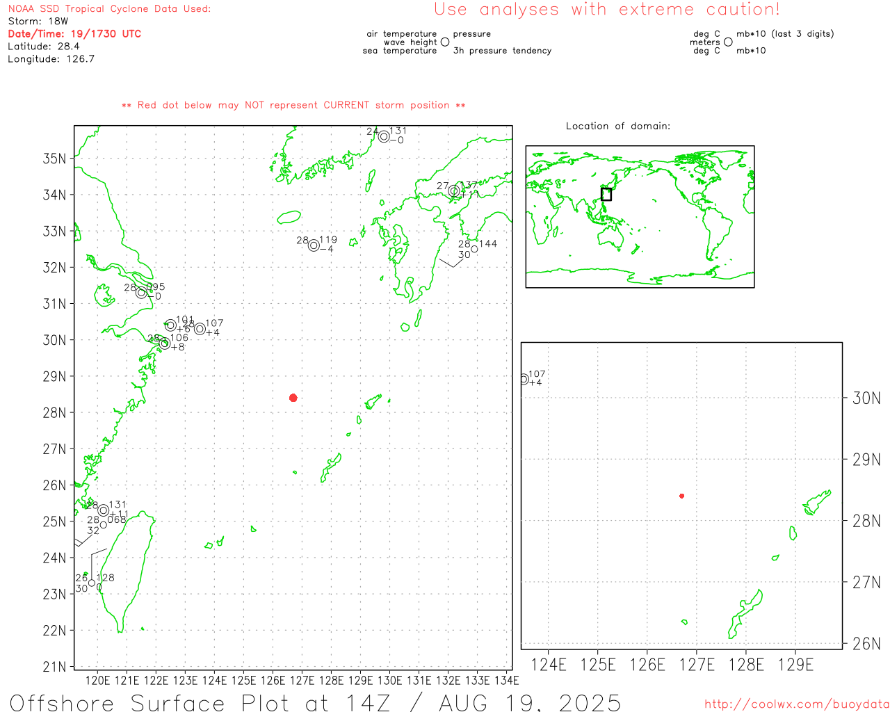Click the 'NOAA SSD Tropical Cyclone Data Used:' text

coord(109,9)
